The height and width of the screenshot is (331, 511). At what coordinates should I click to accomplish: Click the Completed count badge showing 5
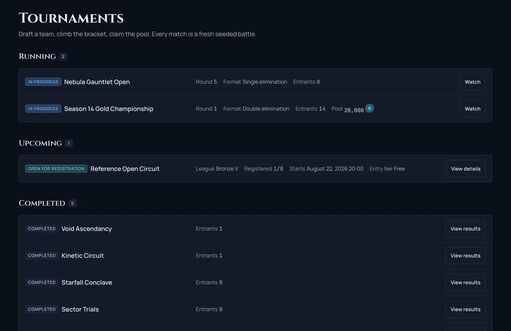[x=72, y=203]
